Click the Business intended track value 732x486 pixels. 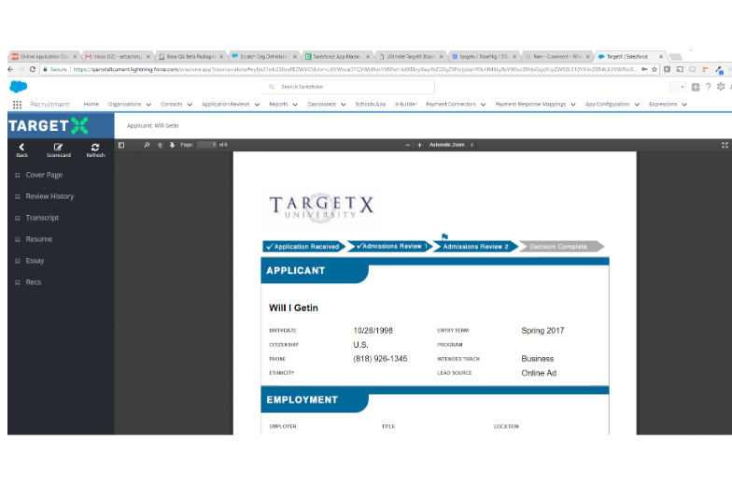click(538, 359)
